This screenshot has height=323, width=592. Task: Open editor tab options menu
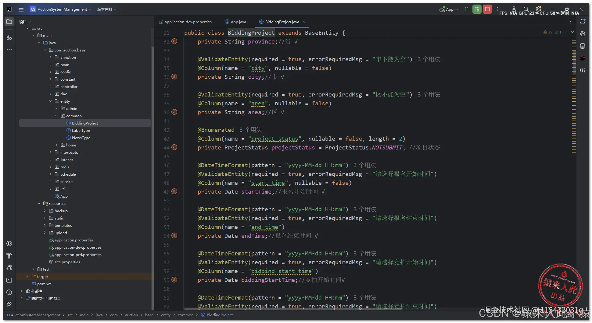[x=570, y=22]
